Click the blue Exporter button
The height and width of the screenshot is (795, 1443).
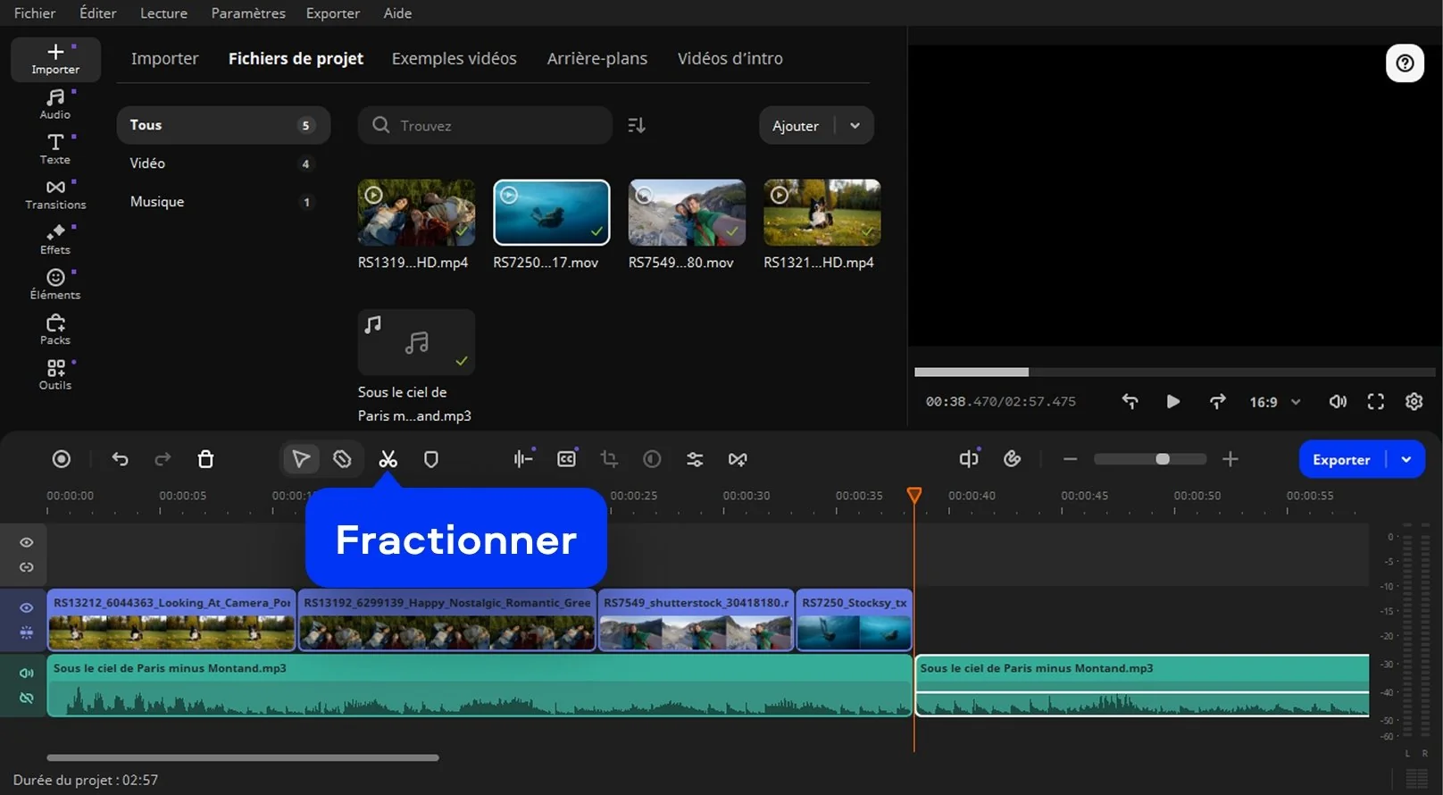coord(1340,459)
